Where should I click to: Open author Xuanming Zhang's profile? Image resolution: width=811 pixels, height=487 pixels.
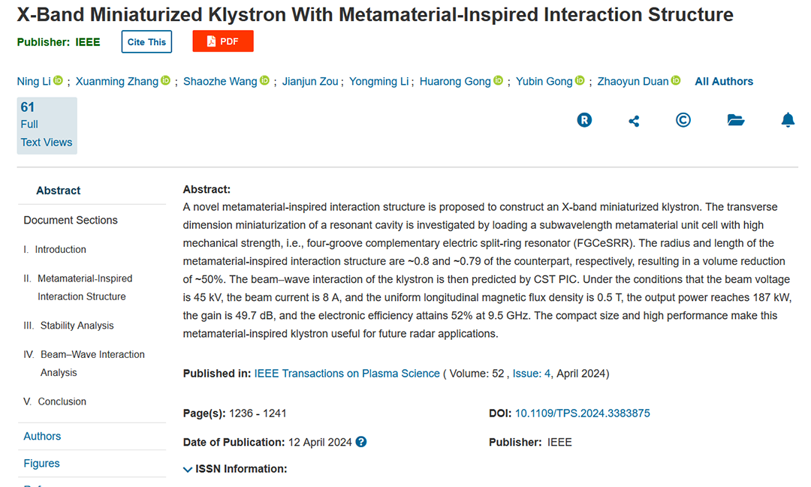(x=117, y=82)
